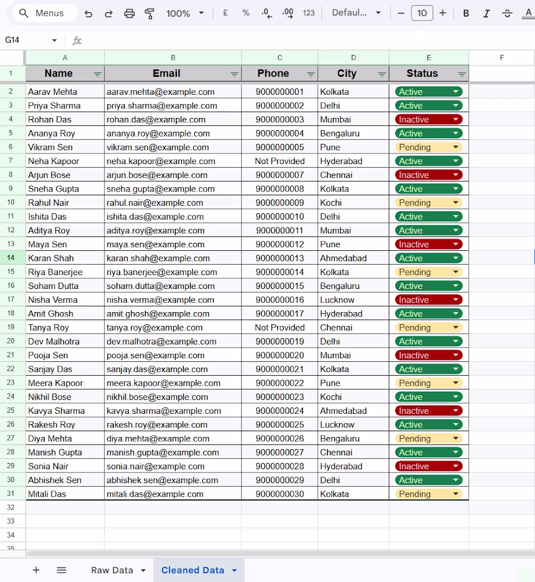Format as percent icon
535x582 pixels.
(x=246, y=13)
